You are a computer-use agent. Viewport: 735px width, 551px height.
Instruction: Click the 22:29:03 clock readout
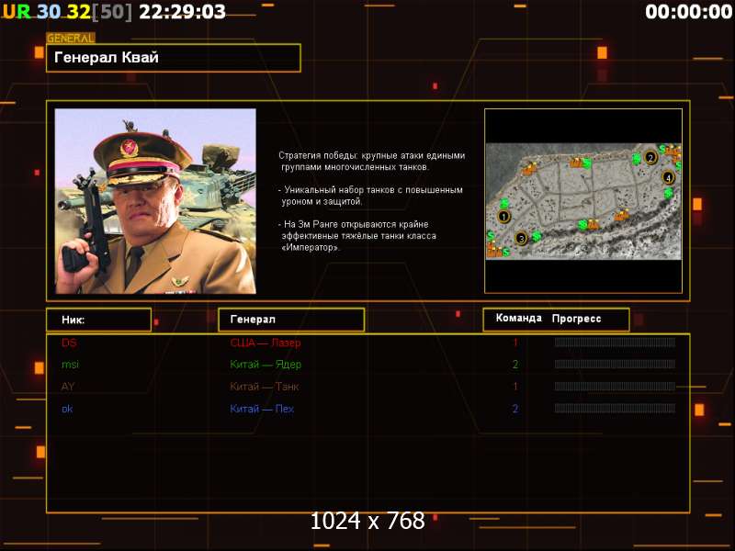click(182, 12)
